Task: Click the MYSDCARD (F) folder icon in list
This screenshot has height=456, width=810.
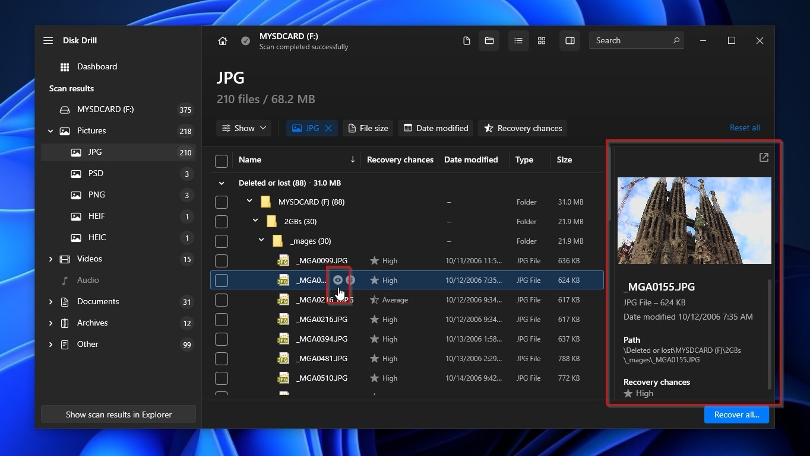Action: [265, 202]
